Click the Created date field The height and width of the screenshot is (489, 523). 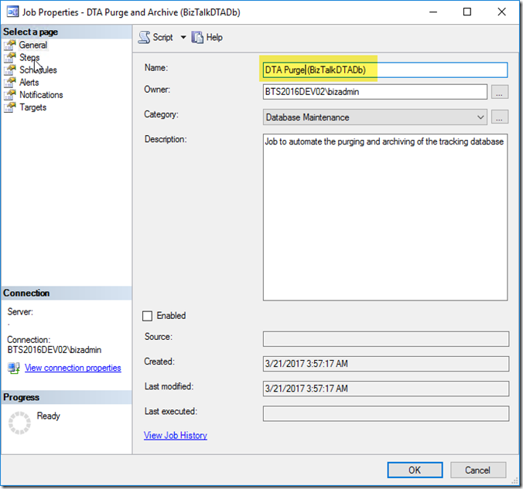[386, 364]
